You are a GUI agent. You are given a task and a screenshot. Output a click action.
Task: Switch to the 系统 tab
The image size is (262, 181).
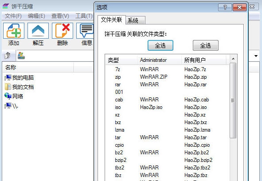[135, 20]
